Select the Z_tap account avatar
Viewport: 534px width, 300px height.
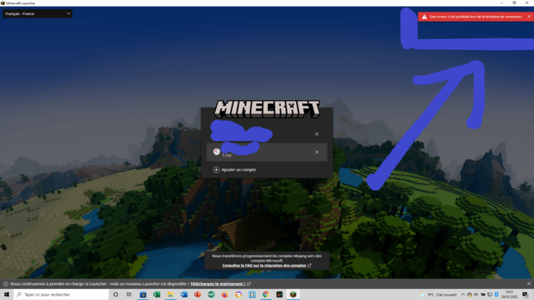(216, 151)
